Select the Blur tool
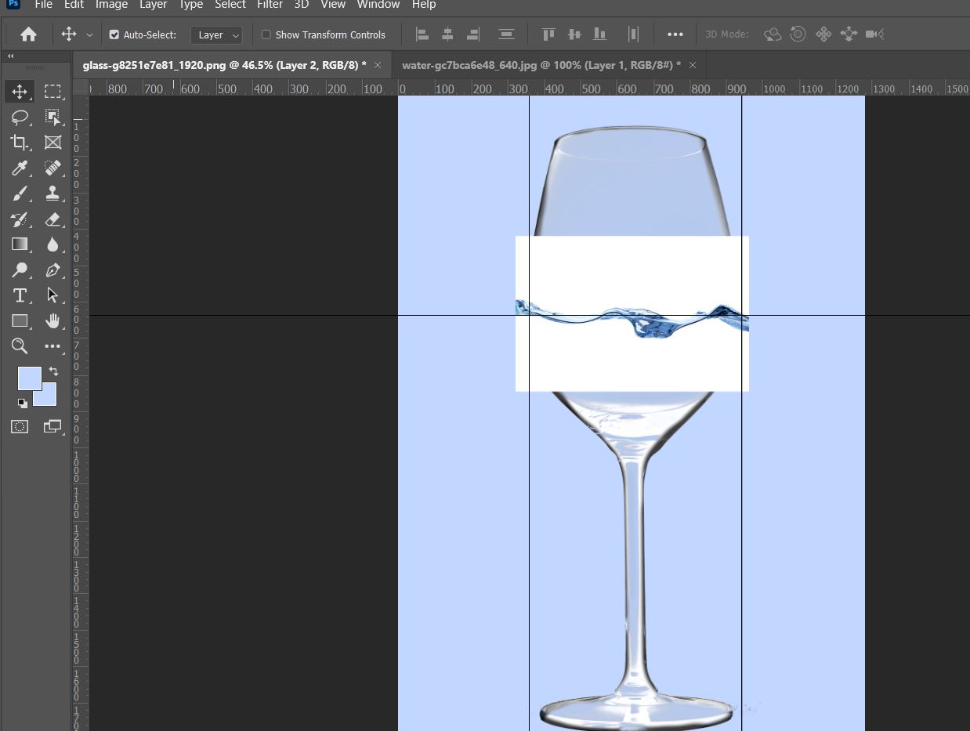The height and width of the screenshot is (731, 970). 52,244
